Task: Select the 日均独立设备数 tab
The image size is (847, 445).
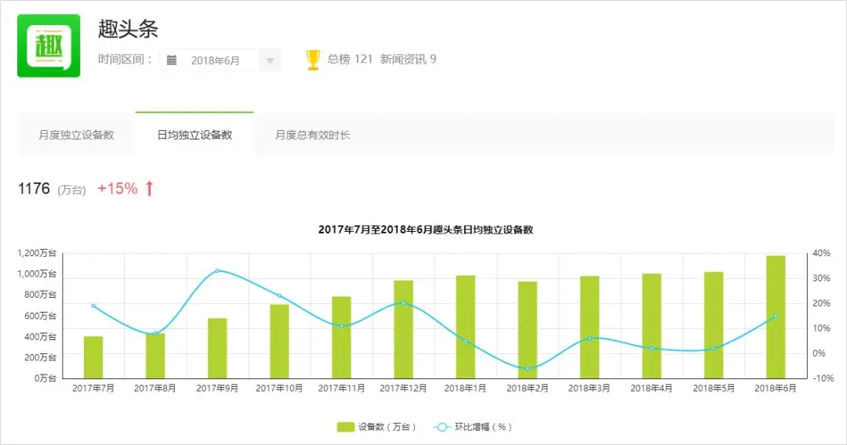Action: click(194, 134)
